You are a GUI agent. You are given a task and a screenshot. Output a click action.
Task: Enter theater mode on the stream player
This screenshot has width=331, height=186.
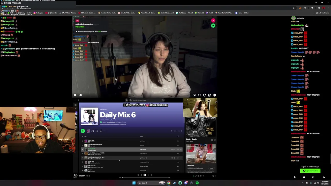[199, 95]
